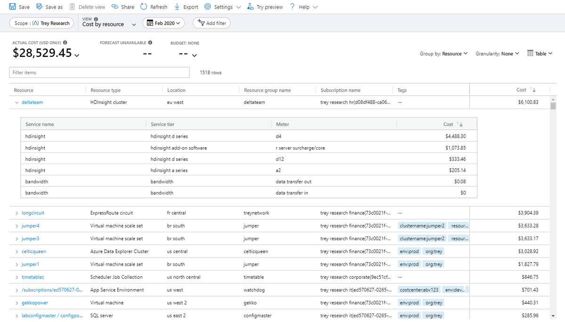
Task: Click the Try preview flask icon
Action: coord(250,7)
